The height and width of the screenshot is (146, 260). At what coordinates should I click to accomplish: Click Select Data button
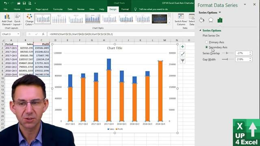191,20
